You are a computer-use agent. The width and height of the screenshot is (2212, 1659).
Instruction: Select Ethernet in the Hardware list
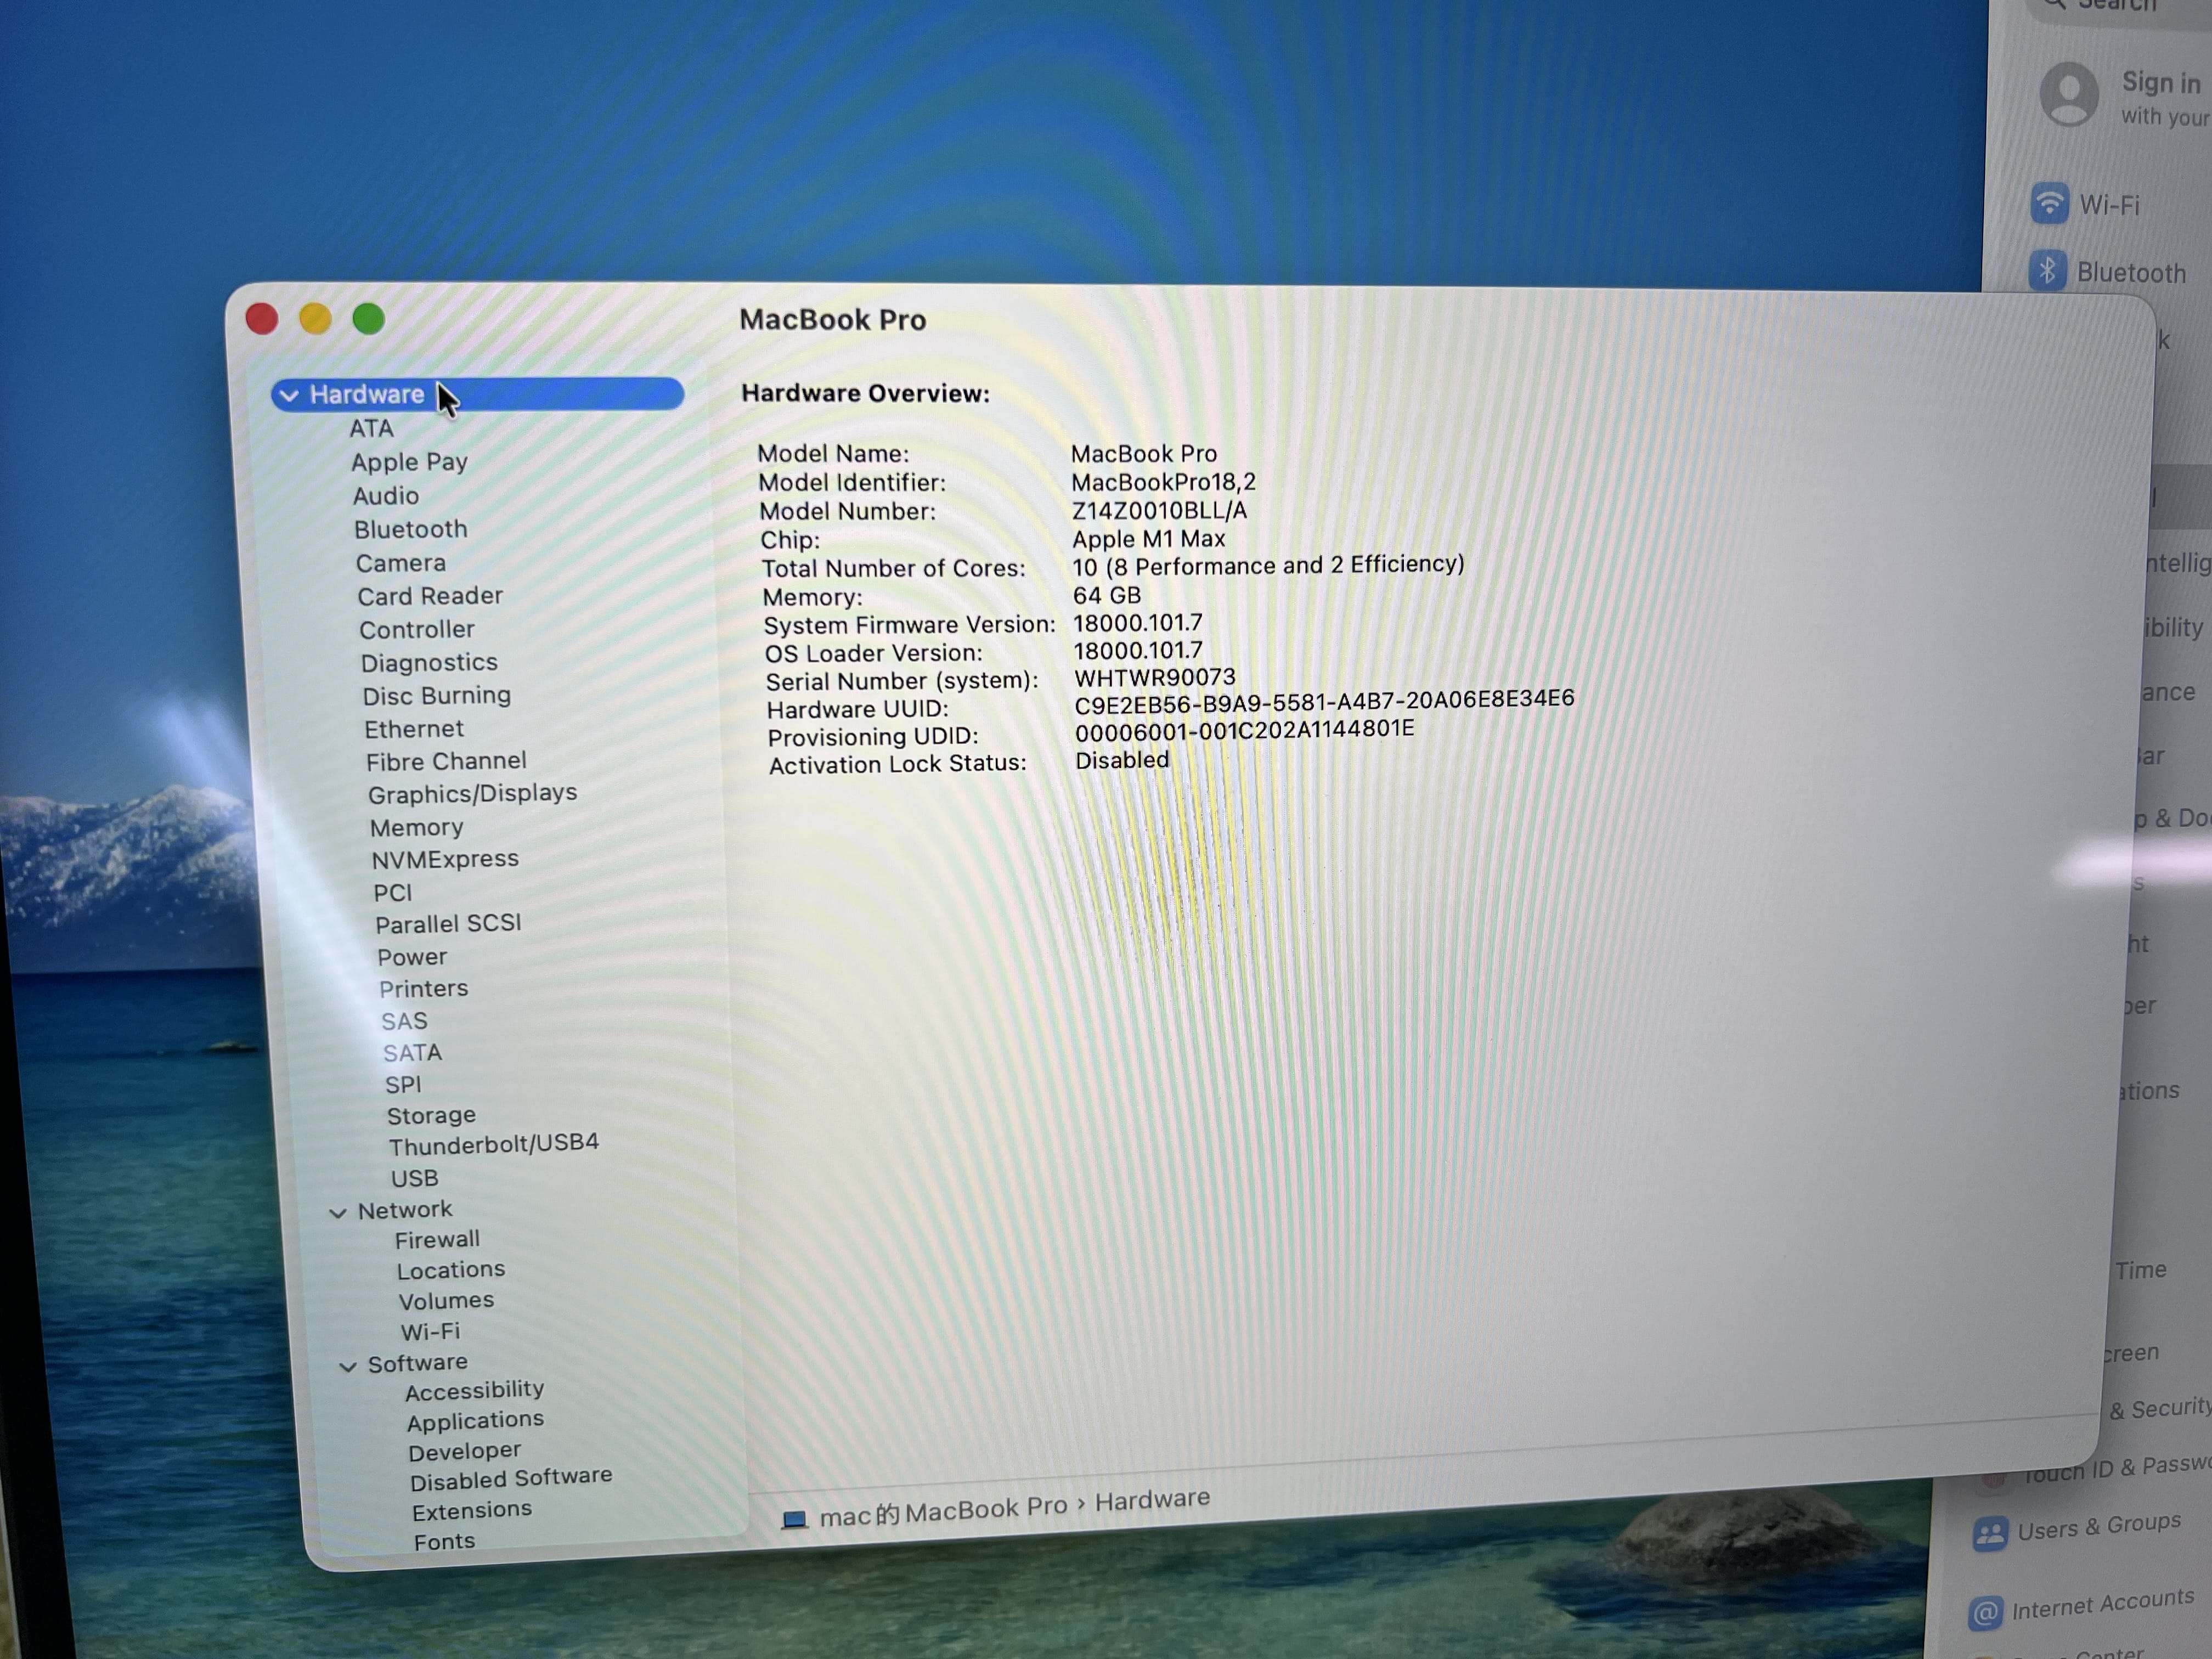[x=414, y=729]
